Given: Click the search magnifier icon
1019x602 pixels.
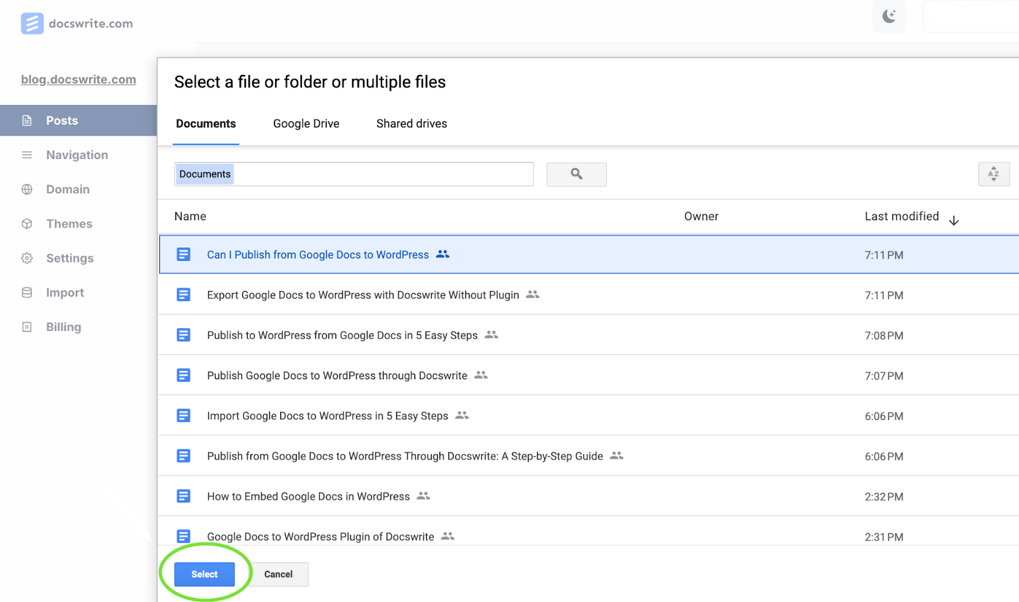Looking at the screenshot, I should pos(576,174).
